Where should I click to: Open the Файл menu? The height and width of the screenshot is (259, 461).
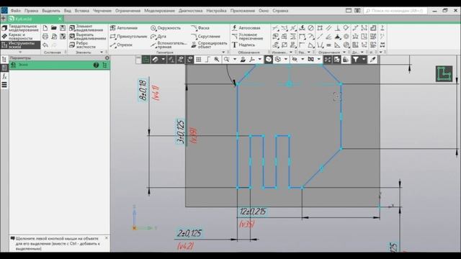coord(16,11)
